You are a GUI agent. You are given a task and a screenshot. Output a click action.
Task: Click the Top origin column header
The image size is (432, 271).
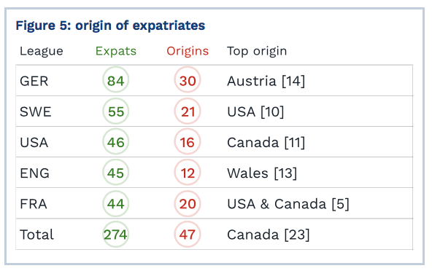point(257,52)
